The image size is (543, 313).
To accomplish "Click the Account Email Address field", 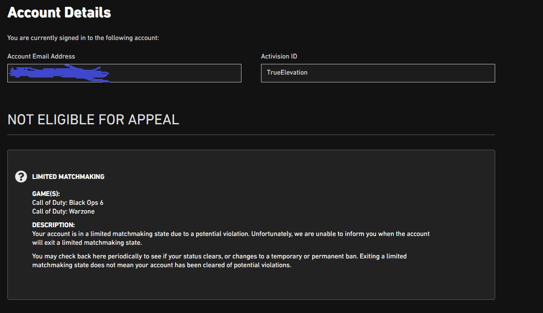I will click(x=124, y=73).
